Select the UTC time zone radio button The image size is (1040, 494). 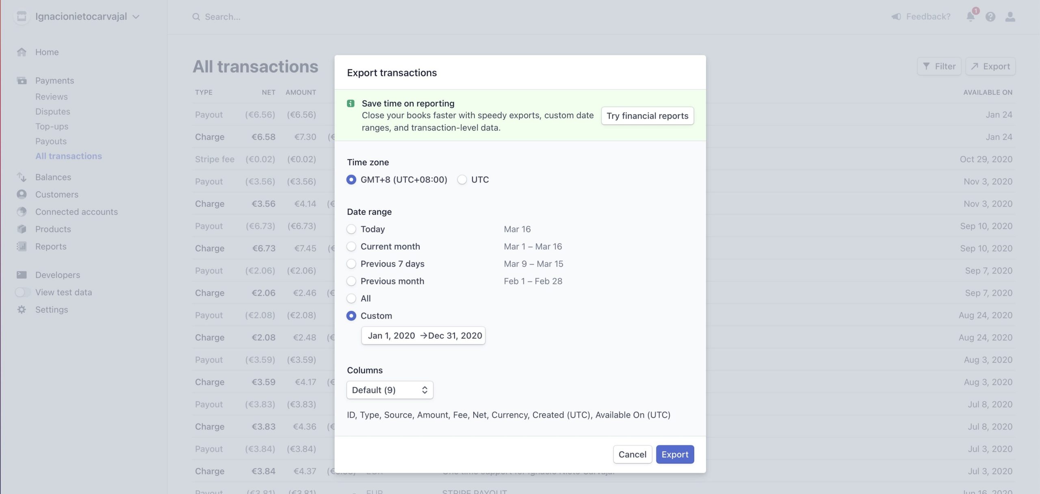462,180
